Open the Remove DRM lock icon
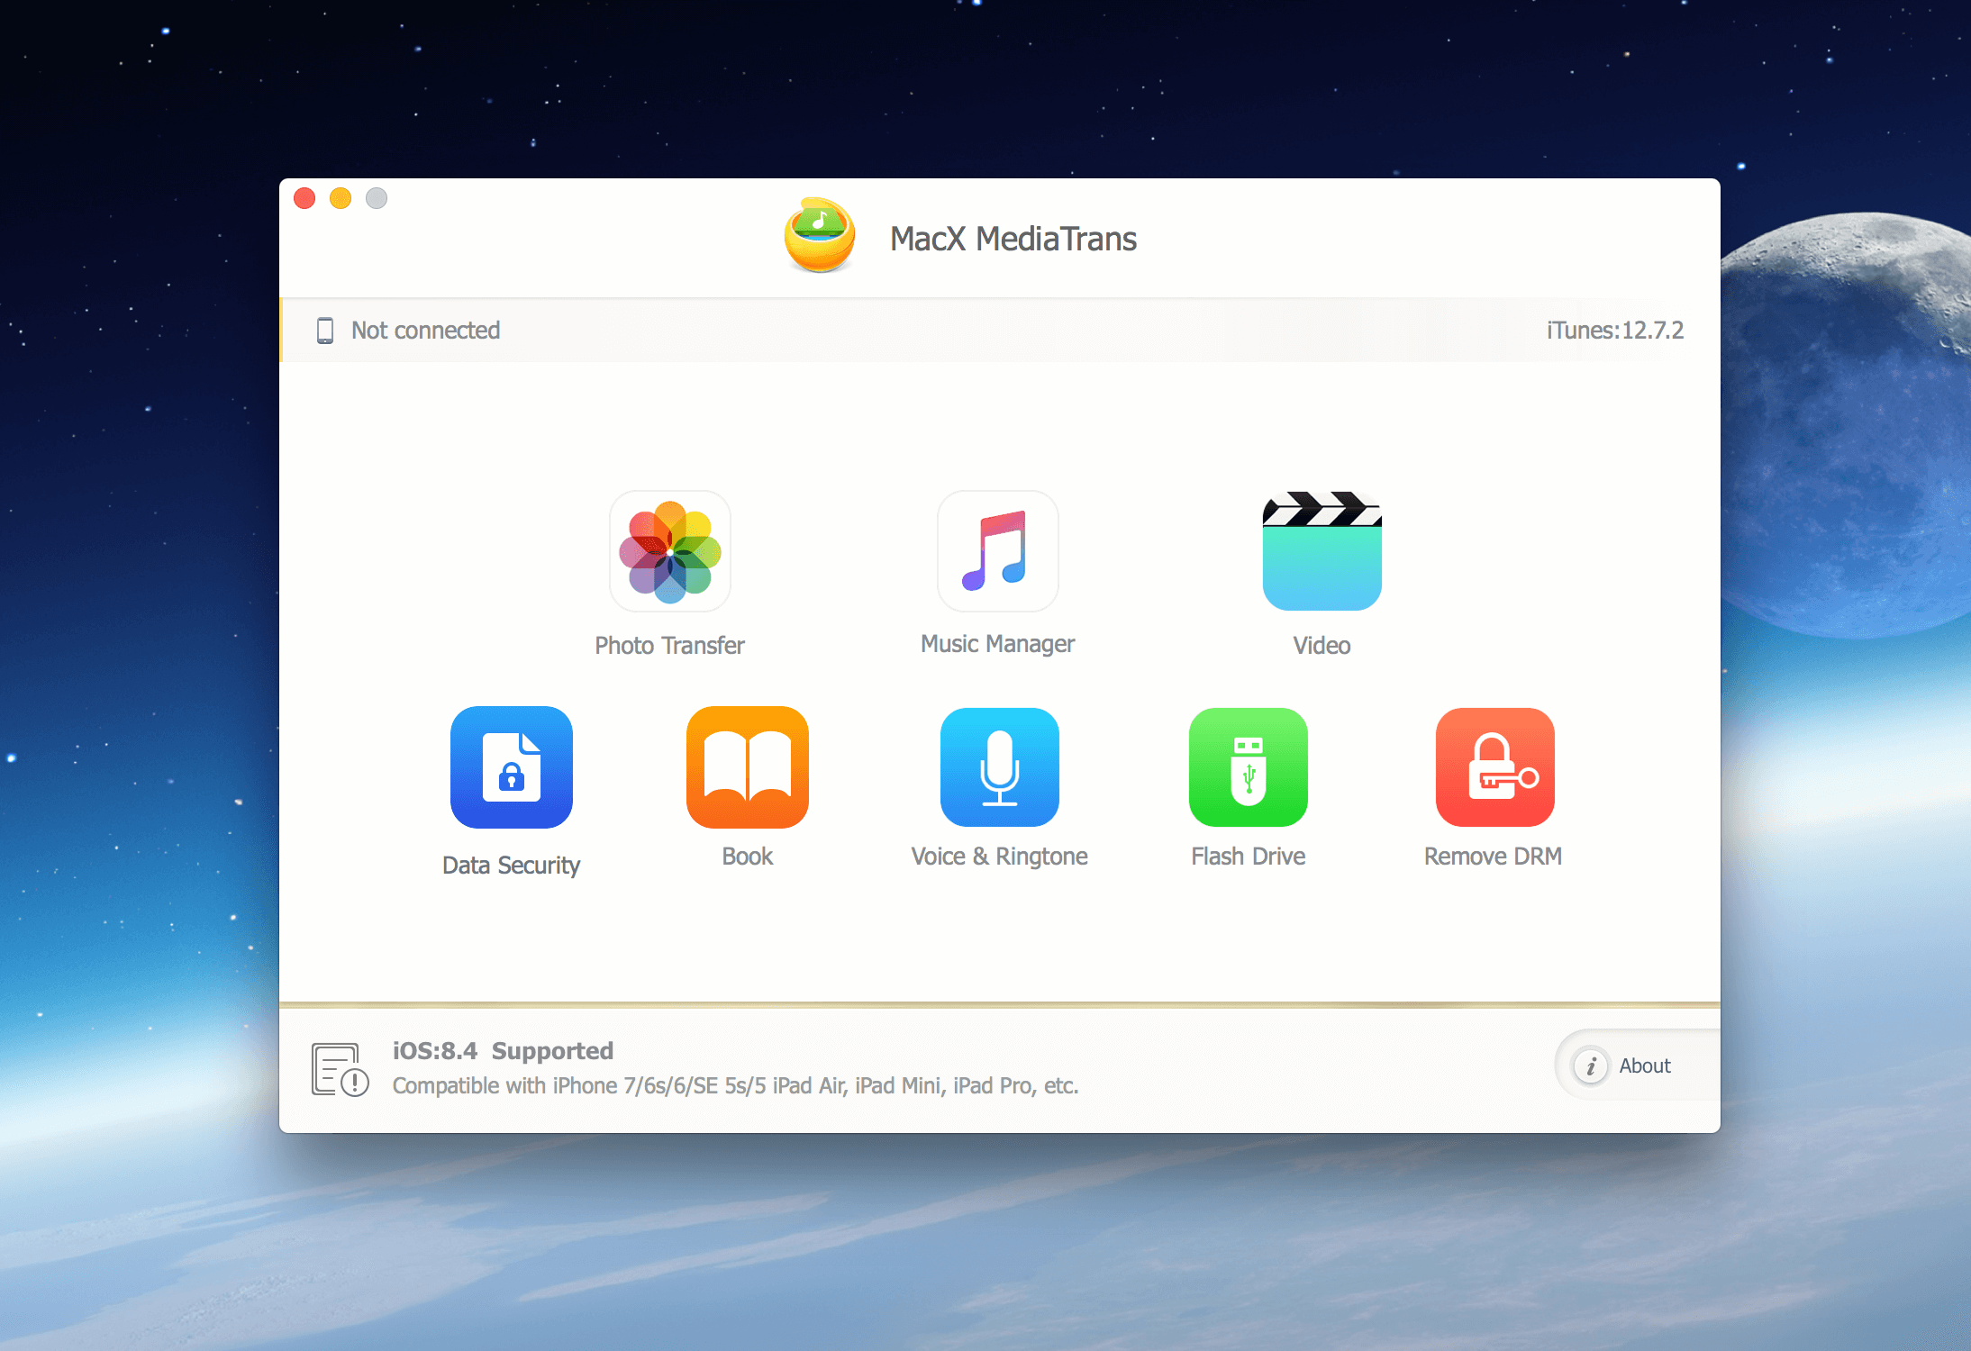 tap(1495, 767)
